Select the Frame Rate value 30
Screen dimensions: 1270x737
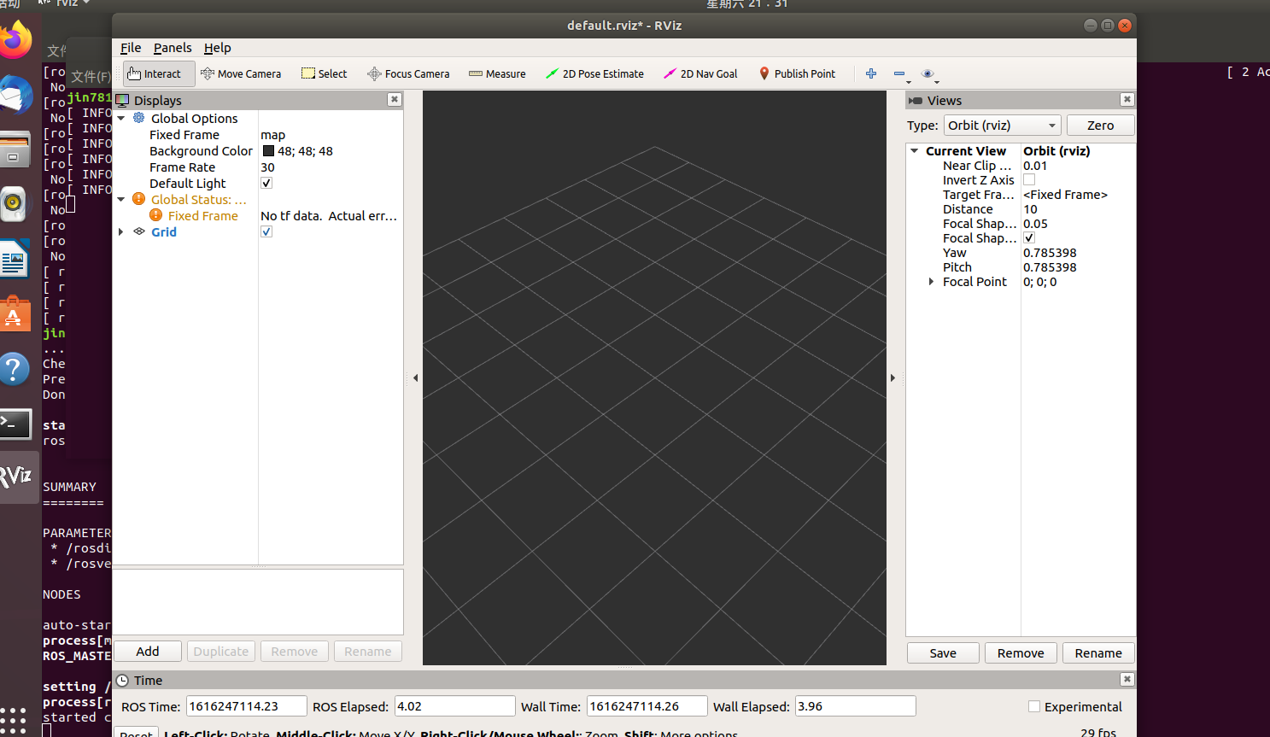267,167
